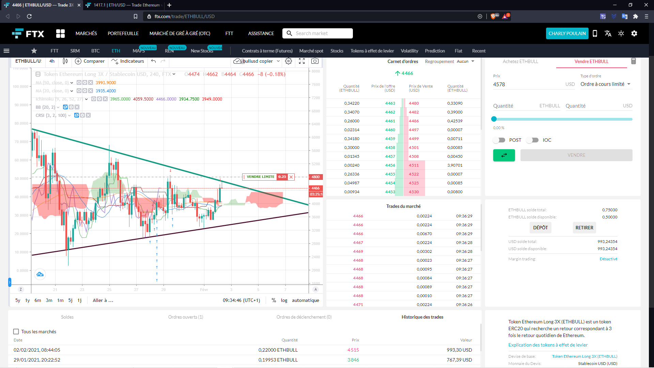Viewport: 654px width, 368px height.
Task: Switch to Achetez ETHBULL tab
Action: (520, 61)
